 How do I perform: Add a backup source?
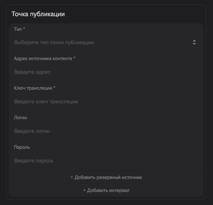coord(106,177)
